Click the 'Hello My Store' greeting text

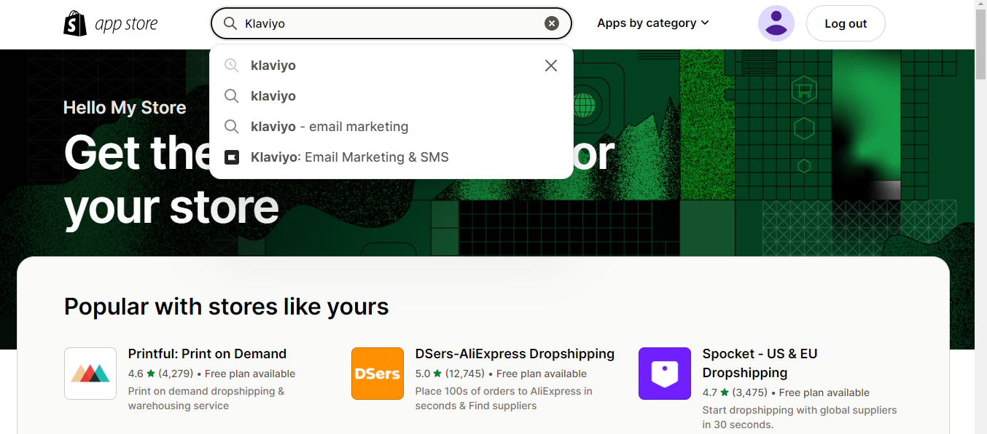125,108
